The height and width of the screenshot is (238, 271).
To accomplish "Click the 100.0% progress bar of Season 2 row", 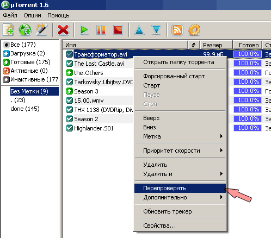I will [x=248, y=118].
